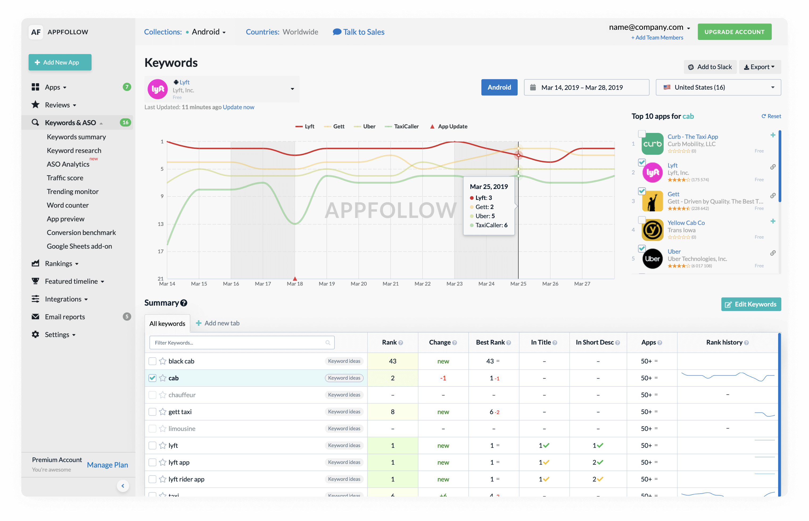The width and height of the screenshot is (809, 521).
Task: Open ASO Analytics in sidebar
Action: (x=68, y=164)
